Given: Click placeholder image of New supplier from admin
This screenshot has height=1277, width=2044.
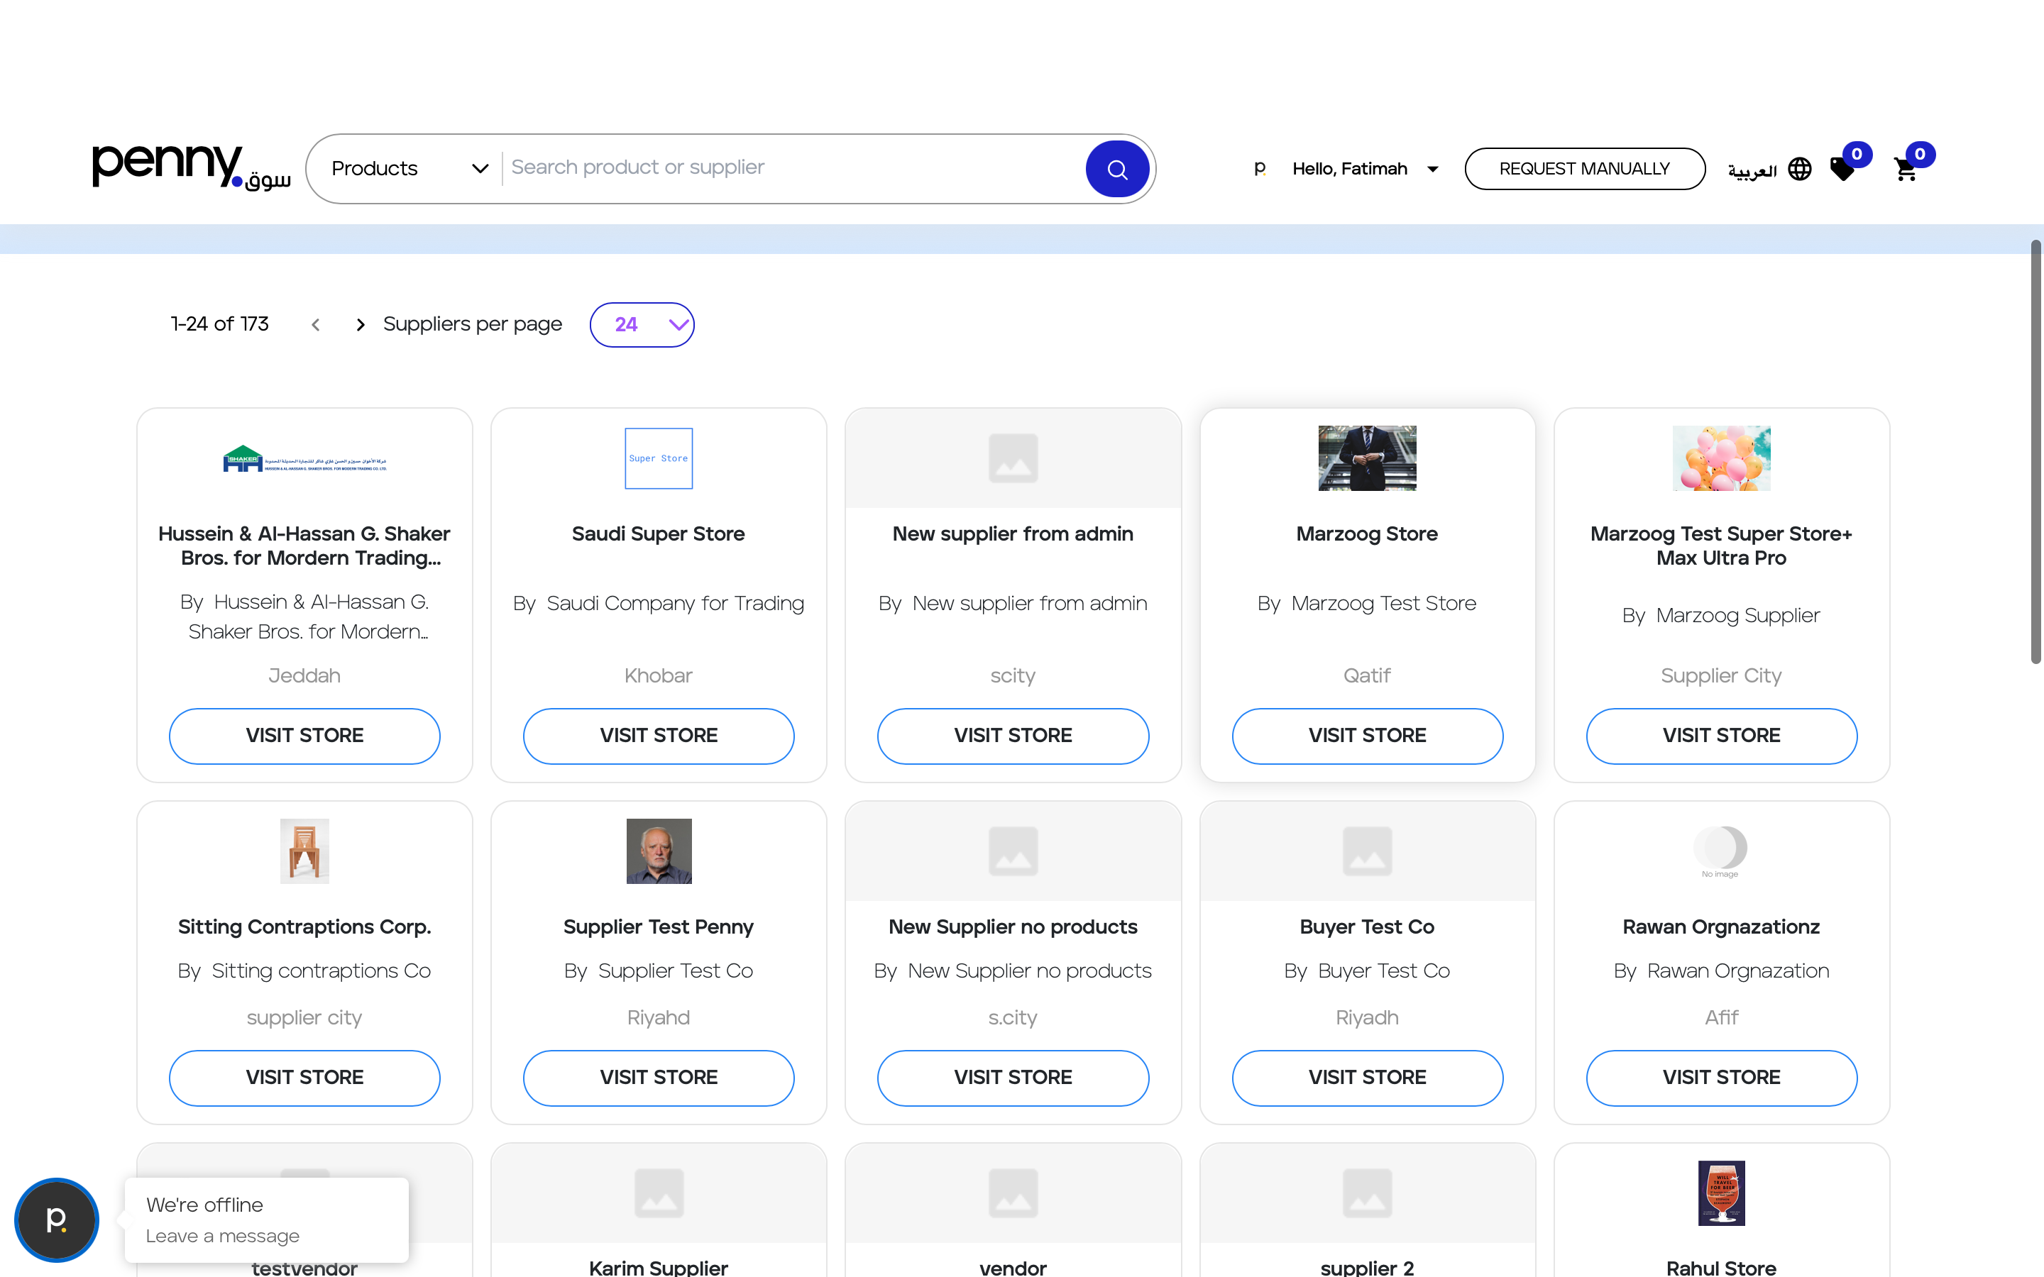Looking at the screenshot, I should 1013,458.
